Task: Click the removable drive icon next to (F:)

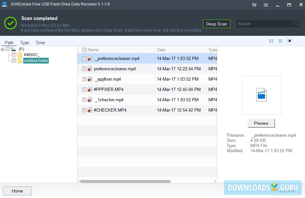Action: (x=13, y=49)
